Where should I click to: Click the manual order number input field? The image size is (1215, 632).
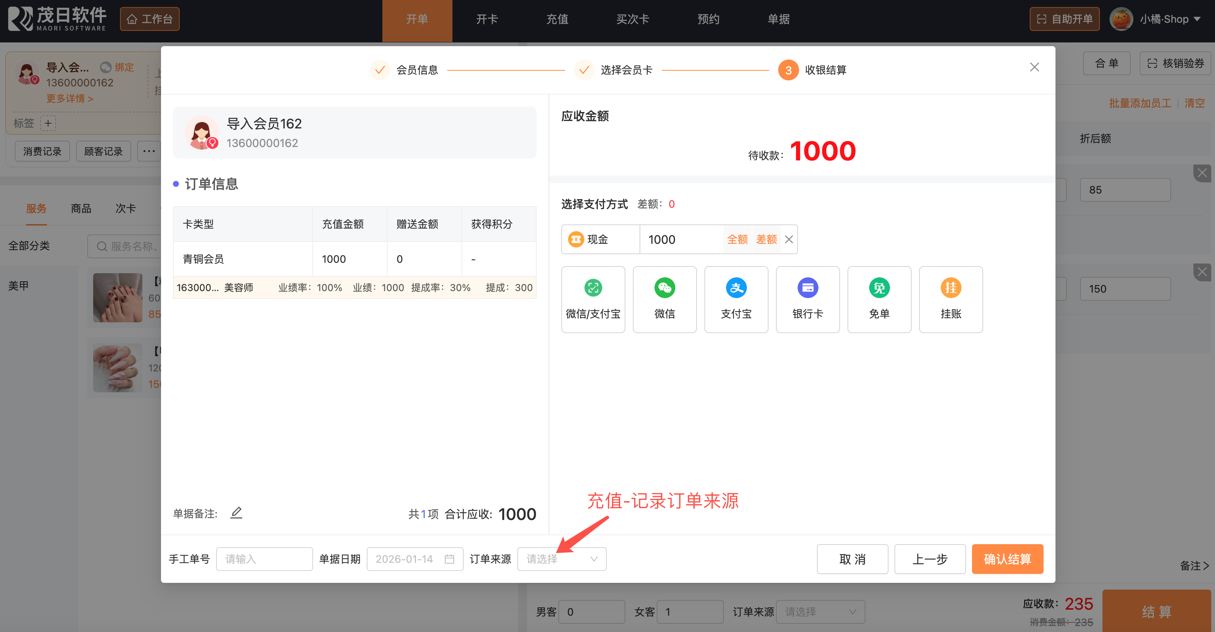pos(264,559)
